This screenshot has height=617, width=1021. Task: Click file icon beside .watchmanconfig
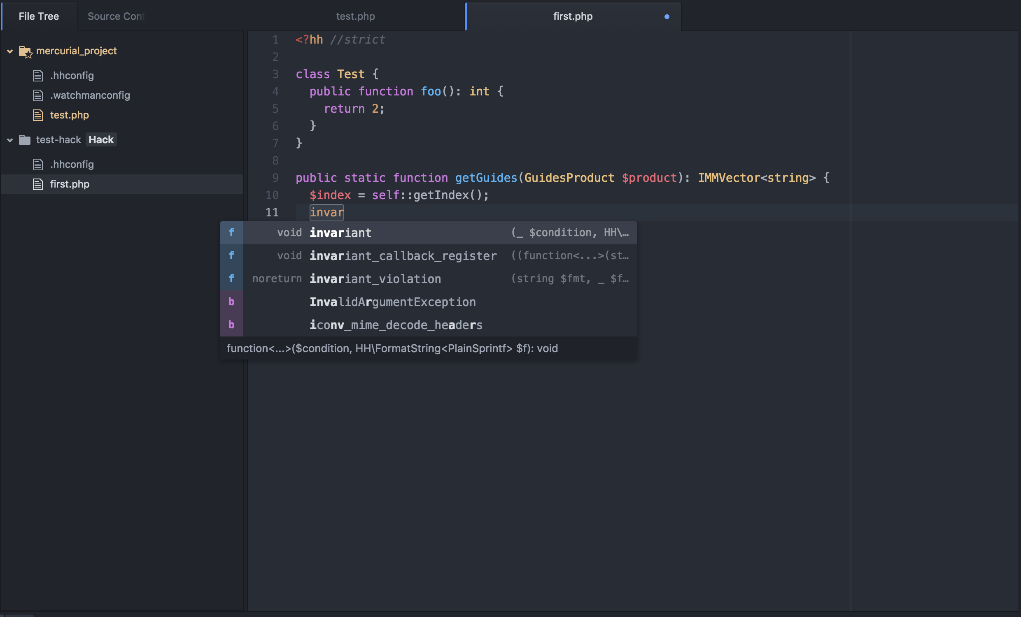click(x=38, y=96)
